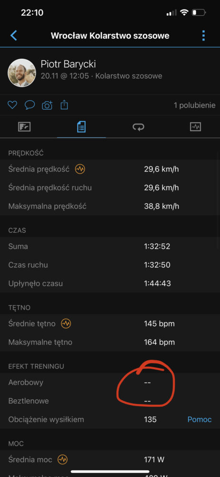The image size is (220, 477).
Task: Tap the Piotr Barycki name
Action: [68, 64]
